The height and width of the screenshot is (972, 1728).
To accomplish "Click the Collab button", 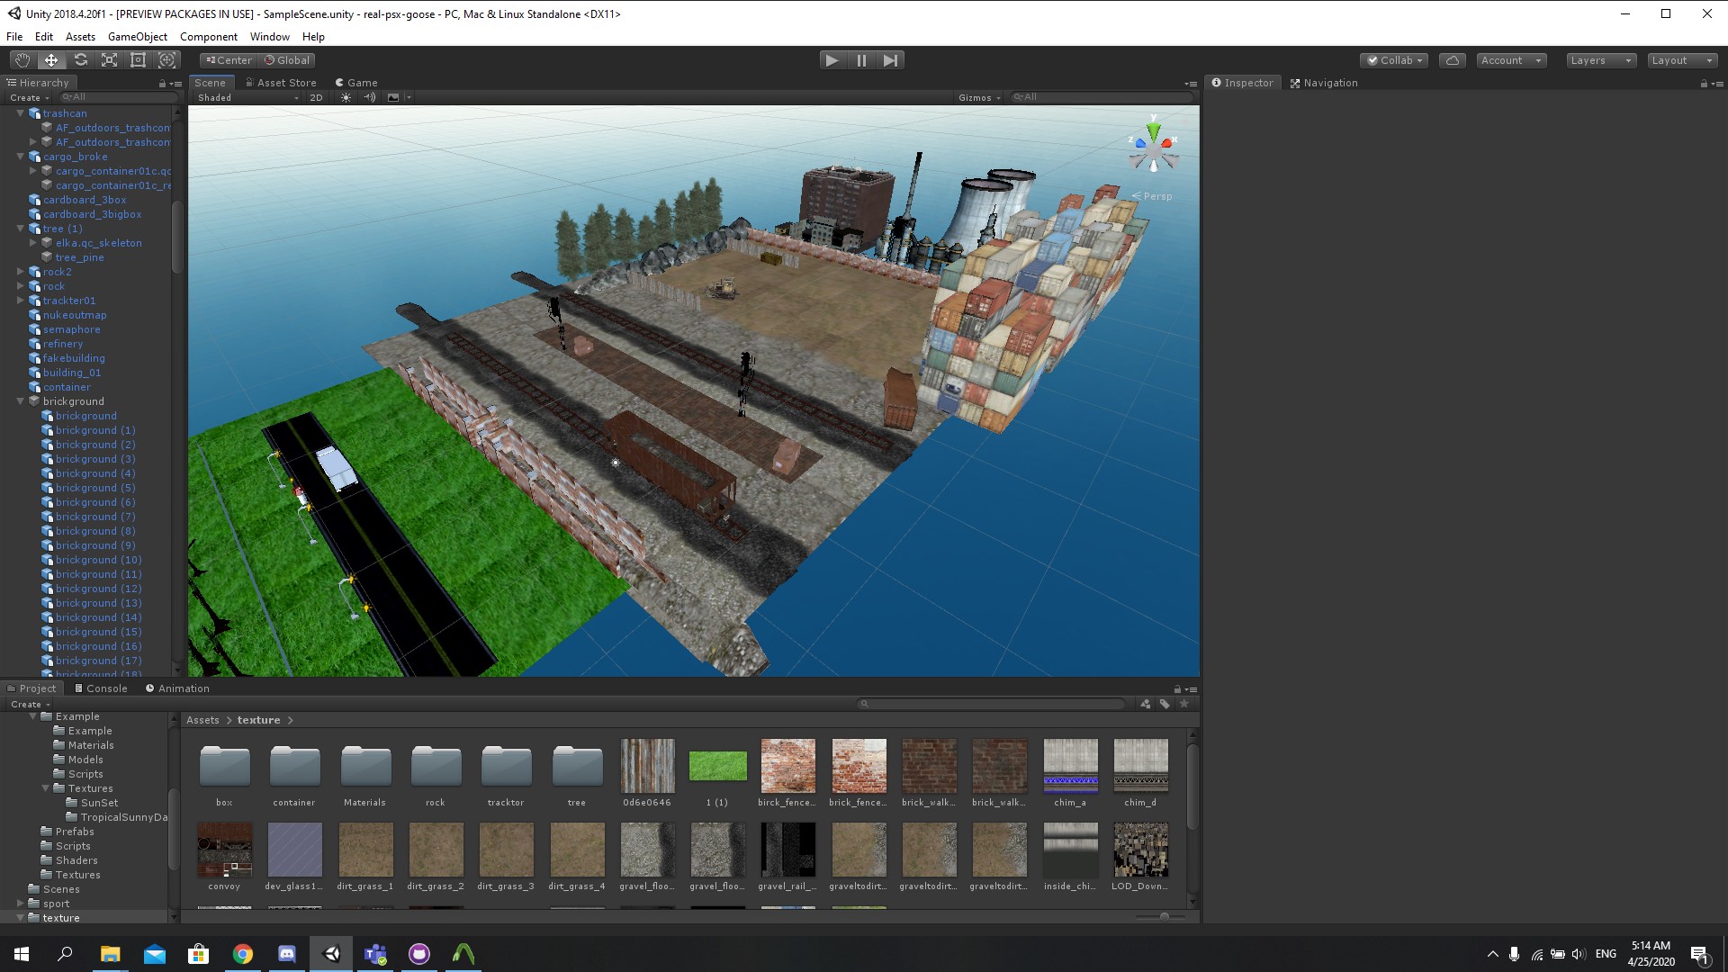I will (1394, 60).
